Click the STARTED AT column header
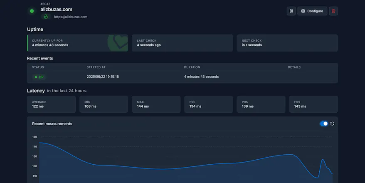The width and height of the screenshot is (365, 183). click(x=96, y=67)
